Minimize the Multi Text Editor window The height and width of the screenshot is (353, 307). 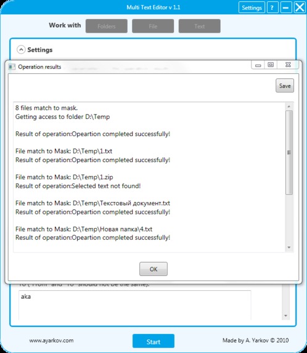tap(286, 7)
